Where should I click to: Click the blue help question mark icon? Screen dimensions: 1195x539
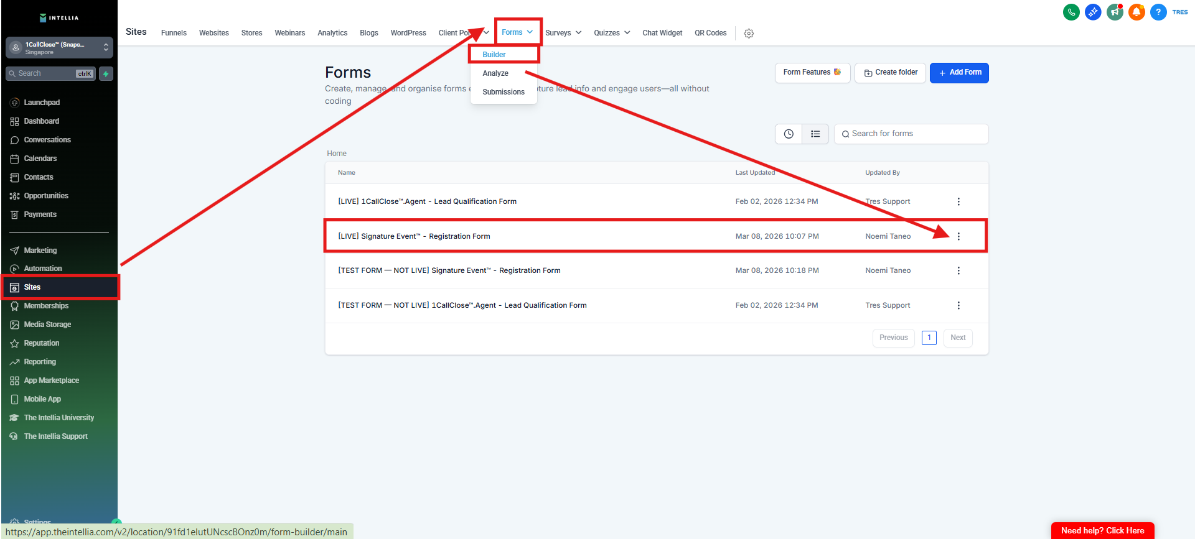1158,12
